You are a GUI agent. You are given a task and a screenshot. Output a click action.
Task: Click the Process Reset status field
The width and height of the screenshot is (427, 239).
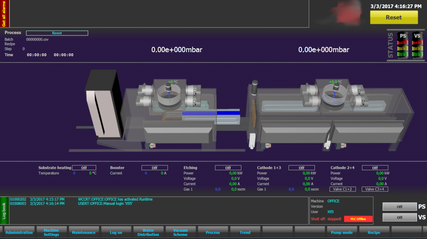tap(57, 33)
